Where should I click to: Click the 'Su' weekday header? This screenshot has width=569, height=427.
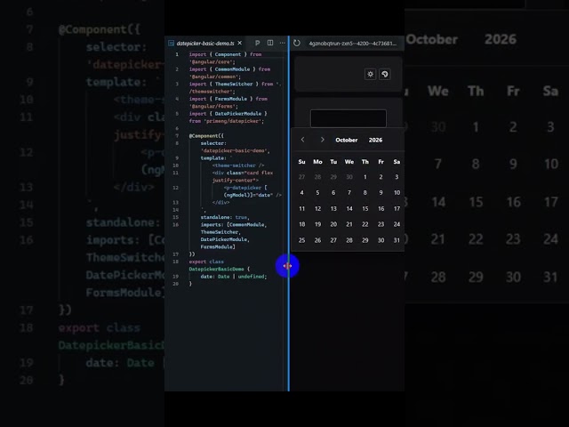point(301,162)
